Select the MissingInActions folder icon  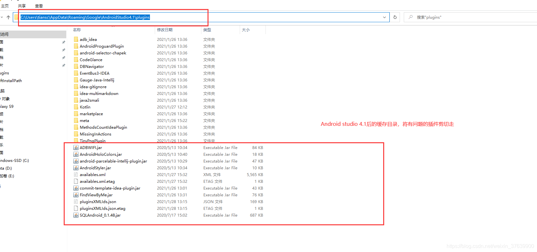tap(76, 134)
